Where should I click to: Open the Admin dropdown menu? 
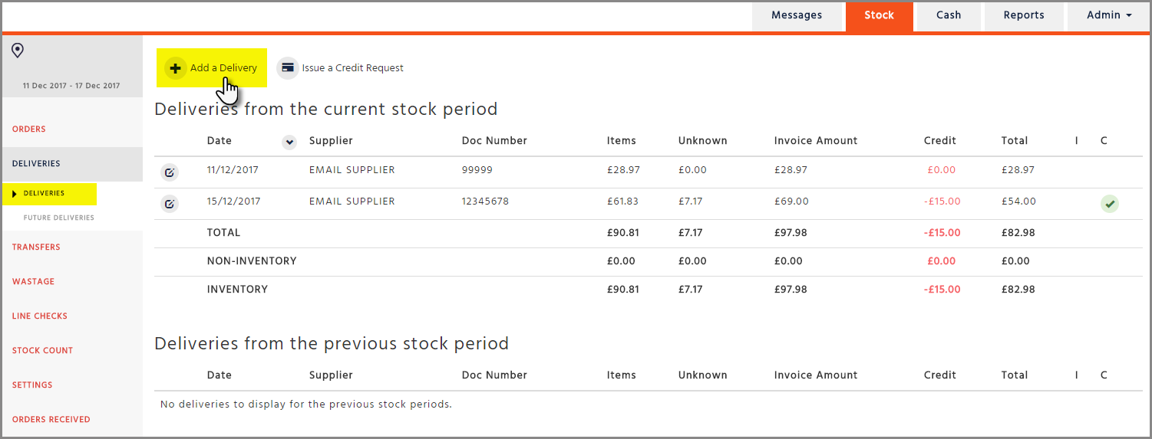click(x=1109, y=15)
